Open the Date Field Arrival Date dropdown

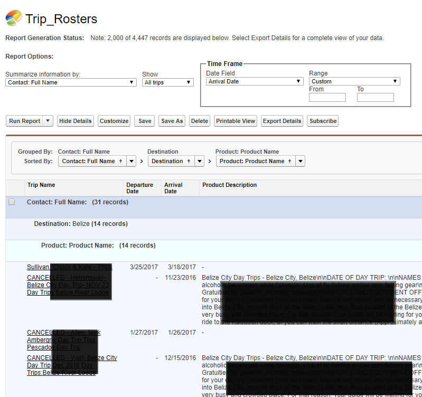pos(255,81)
